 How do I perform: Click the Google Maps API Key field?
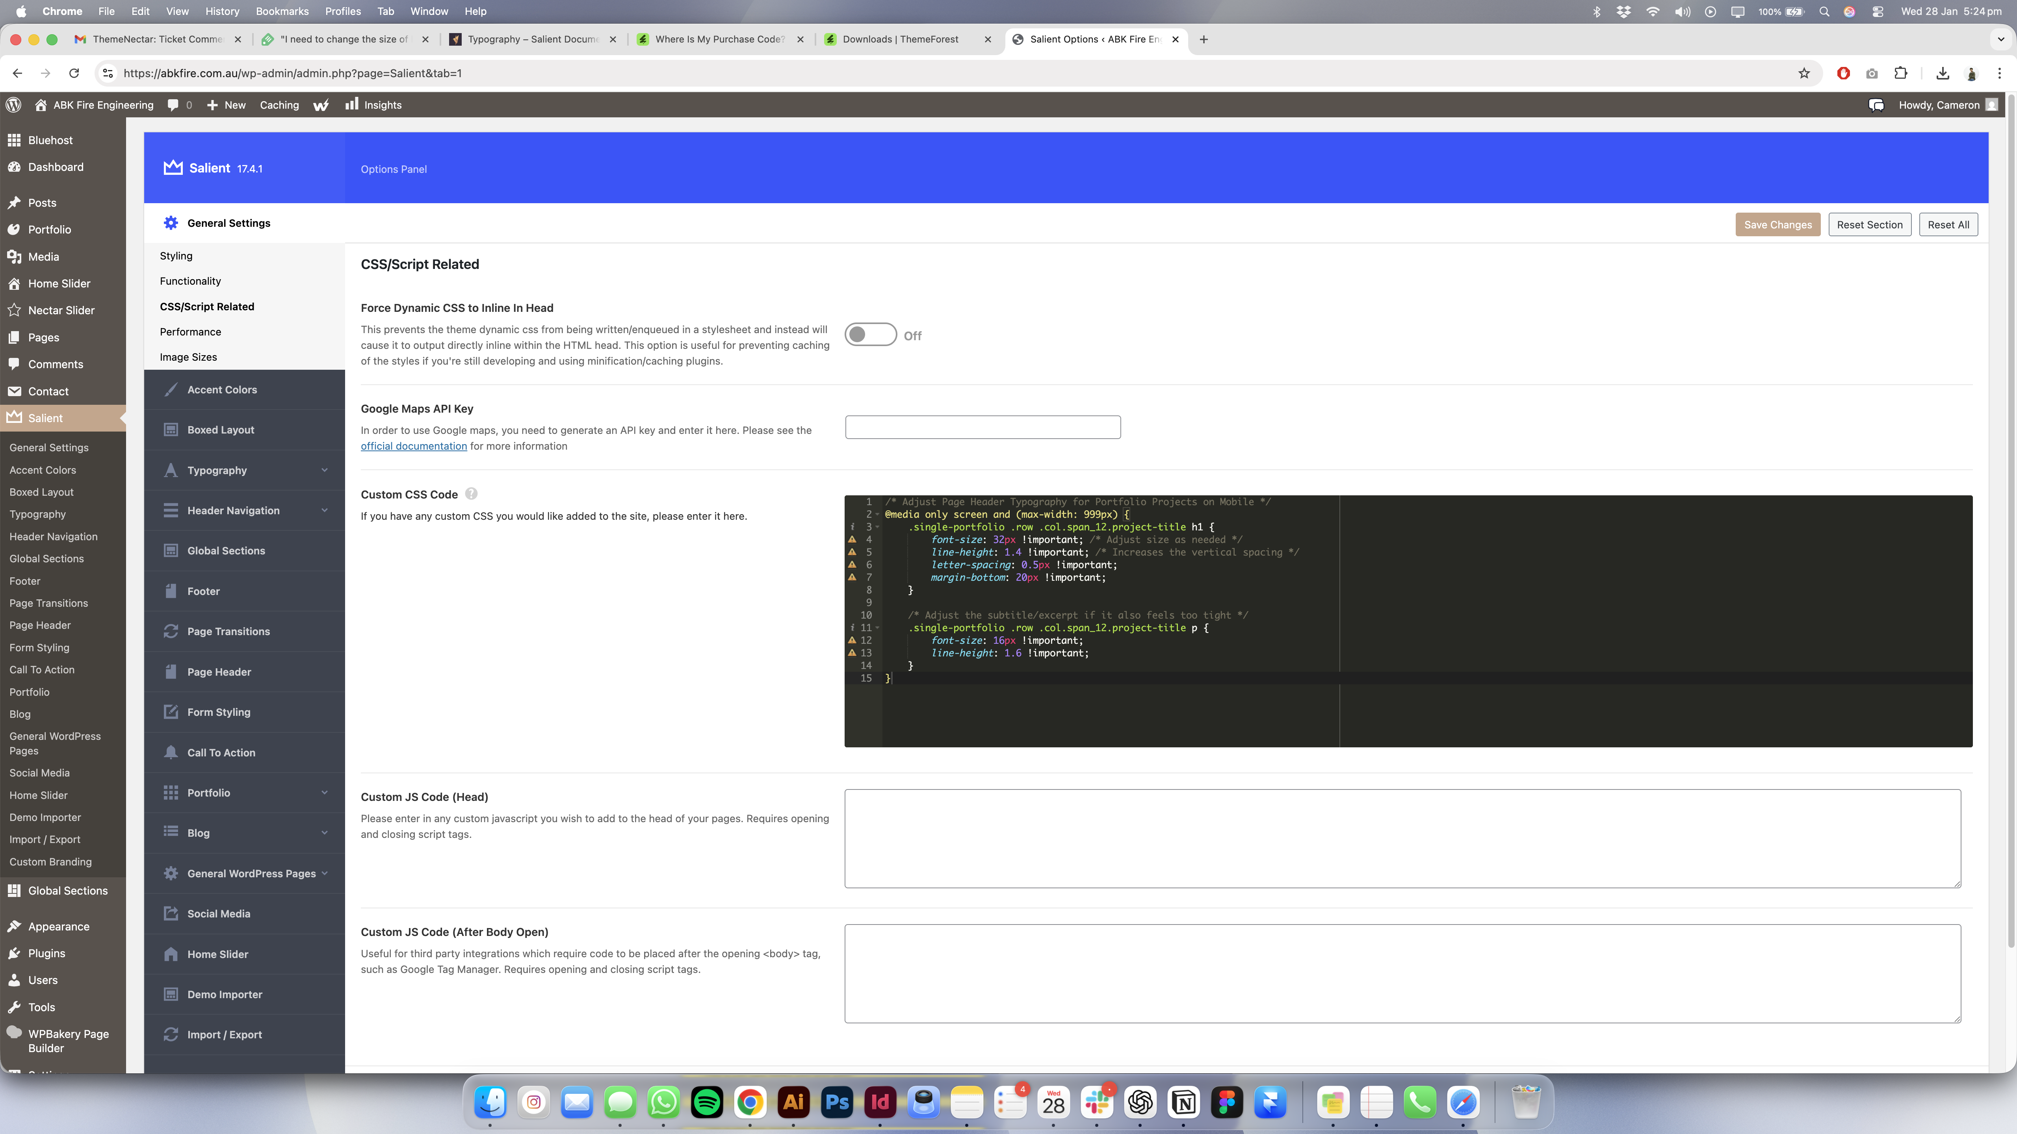982,427
